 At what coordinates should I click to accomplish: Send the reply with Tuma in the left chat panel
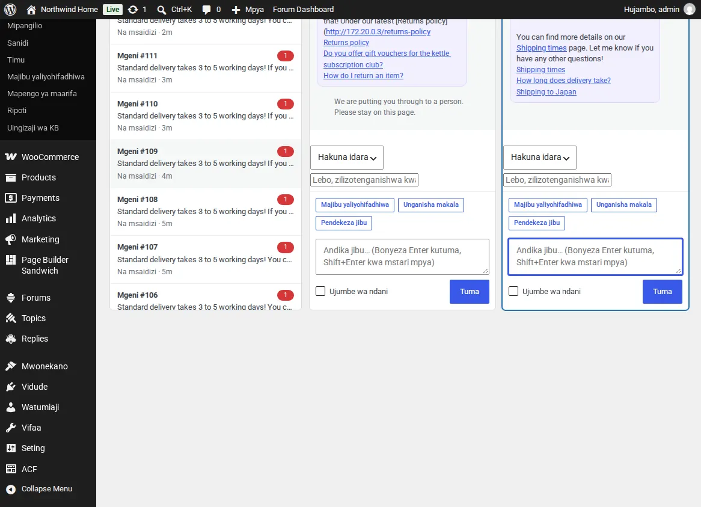[x=470, y=292]
